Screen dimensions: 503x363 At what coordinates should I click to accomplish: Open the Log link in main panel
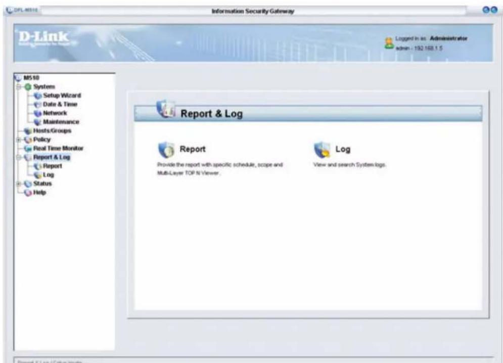pyautogui.click(x=343, y=149)
